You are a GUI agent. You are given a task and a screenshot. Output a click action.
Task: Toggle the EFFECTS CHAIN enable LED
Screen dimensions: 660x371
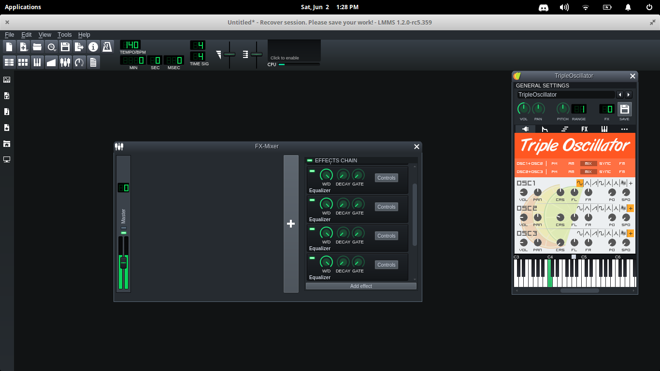(x=310, y=160)
